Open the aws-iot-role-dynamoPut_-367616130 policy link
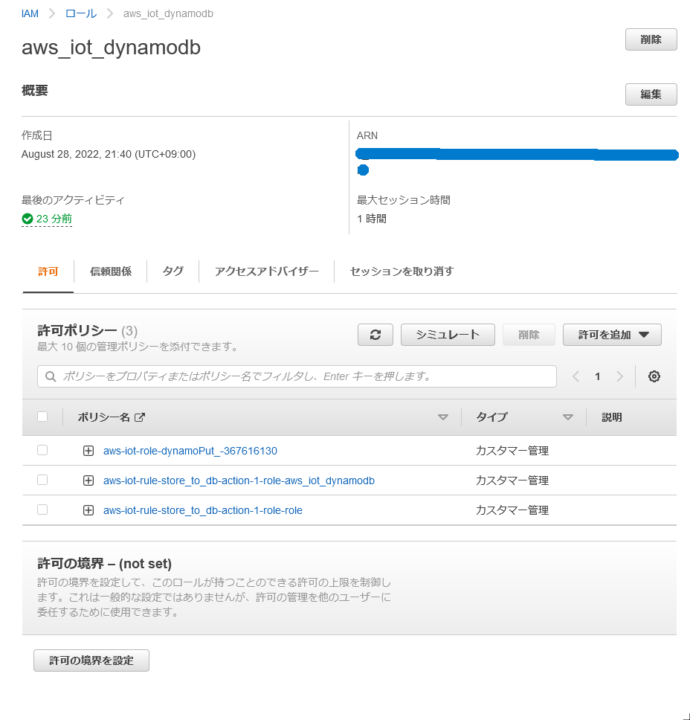The width and height of the screenshot is (690, 720). (190, 451)
